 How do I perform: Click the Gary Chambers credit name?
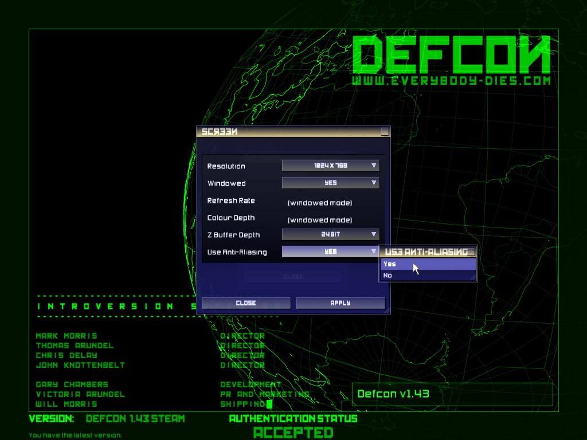pos(72,384)
